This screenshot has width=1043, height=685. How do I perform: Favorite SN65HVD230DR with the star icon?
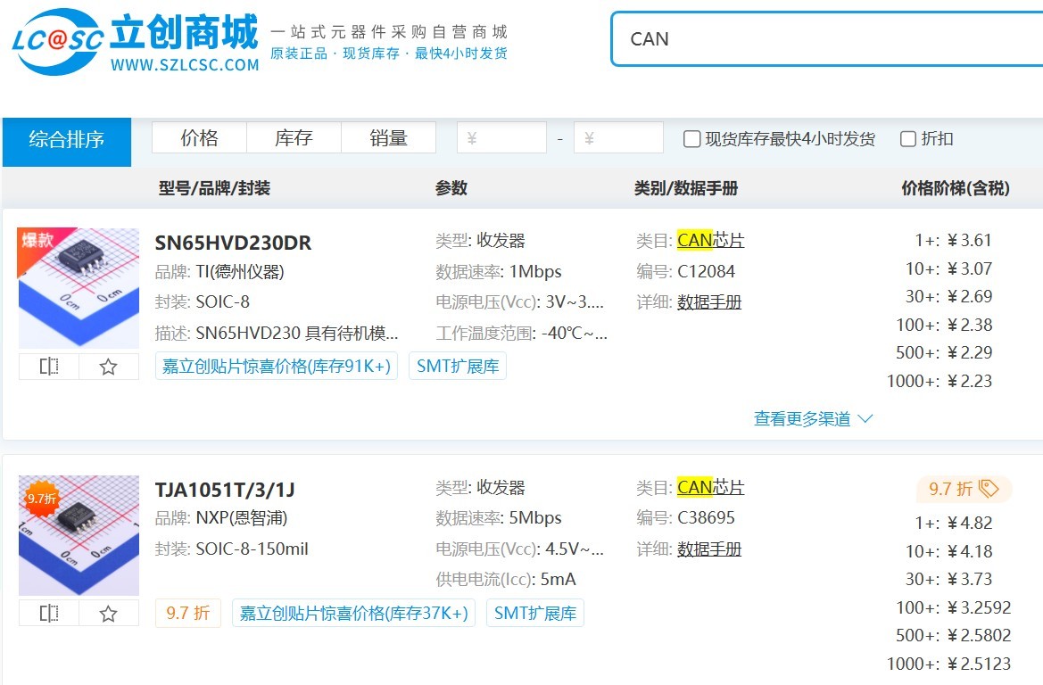pos(109,367)
